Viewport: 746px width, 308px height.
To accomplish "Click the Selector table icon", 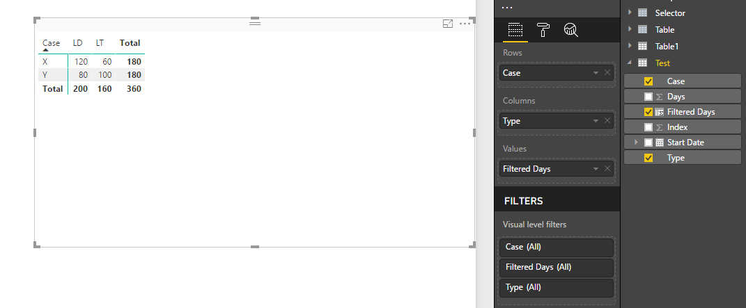I will [642, 13].
